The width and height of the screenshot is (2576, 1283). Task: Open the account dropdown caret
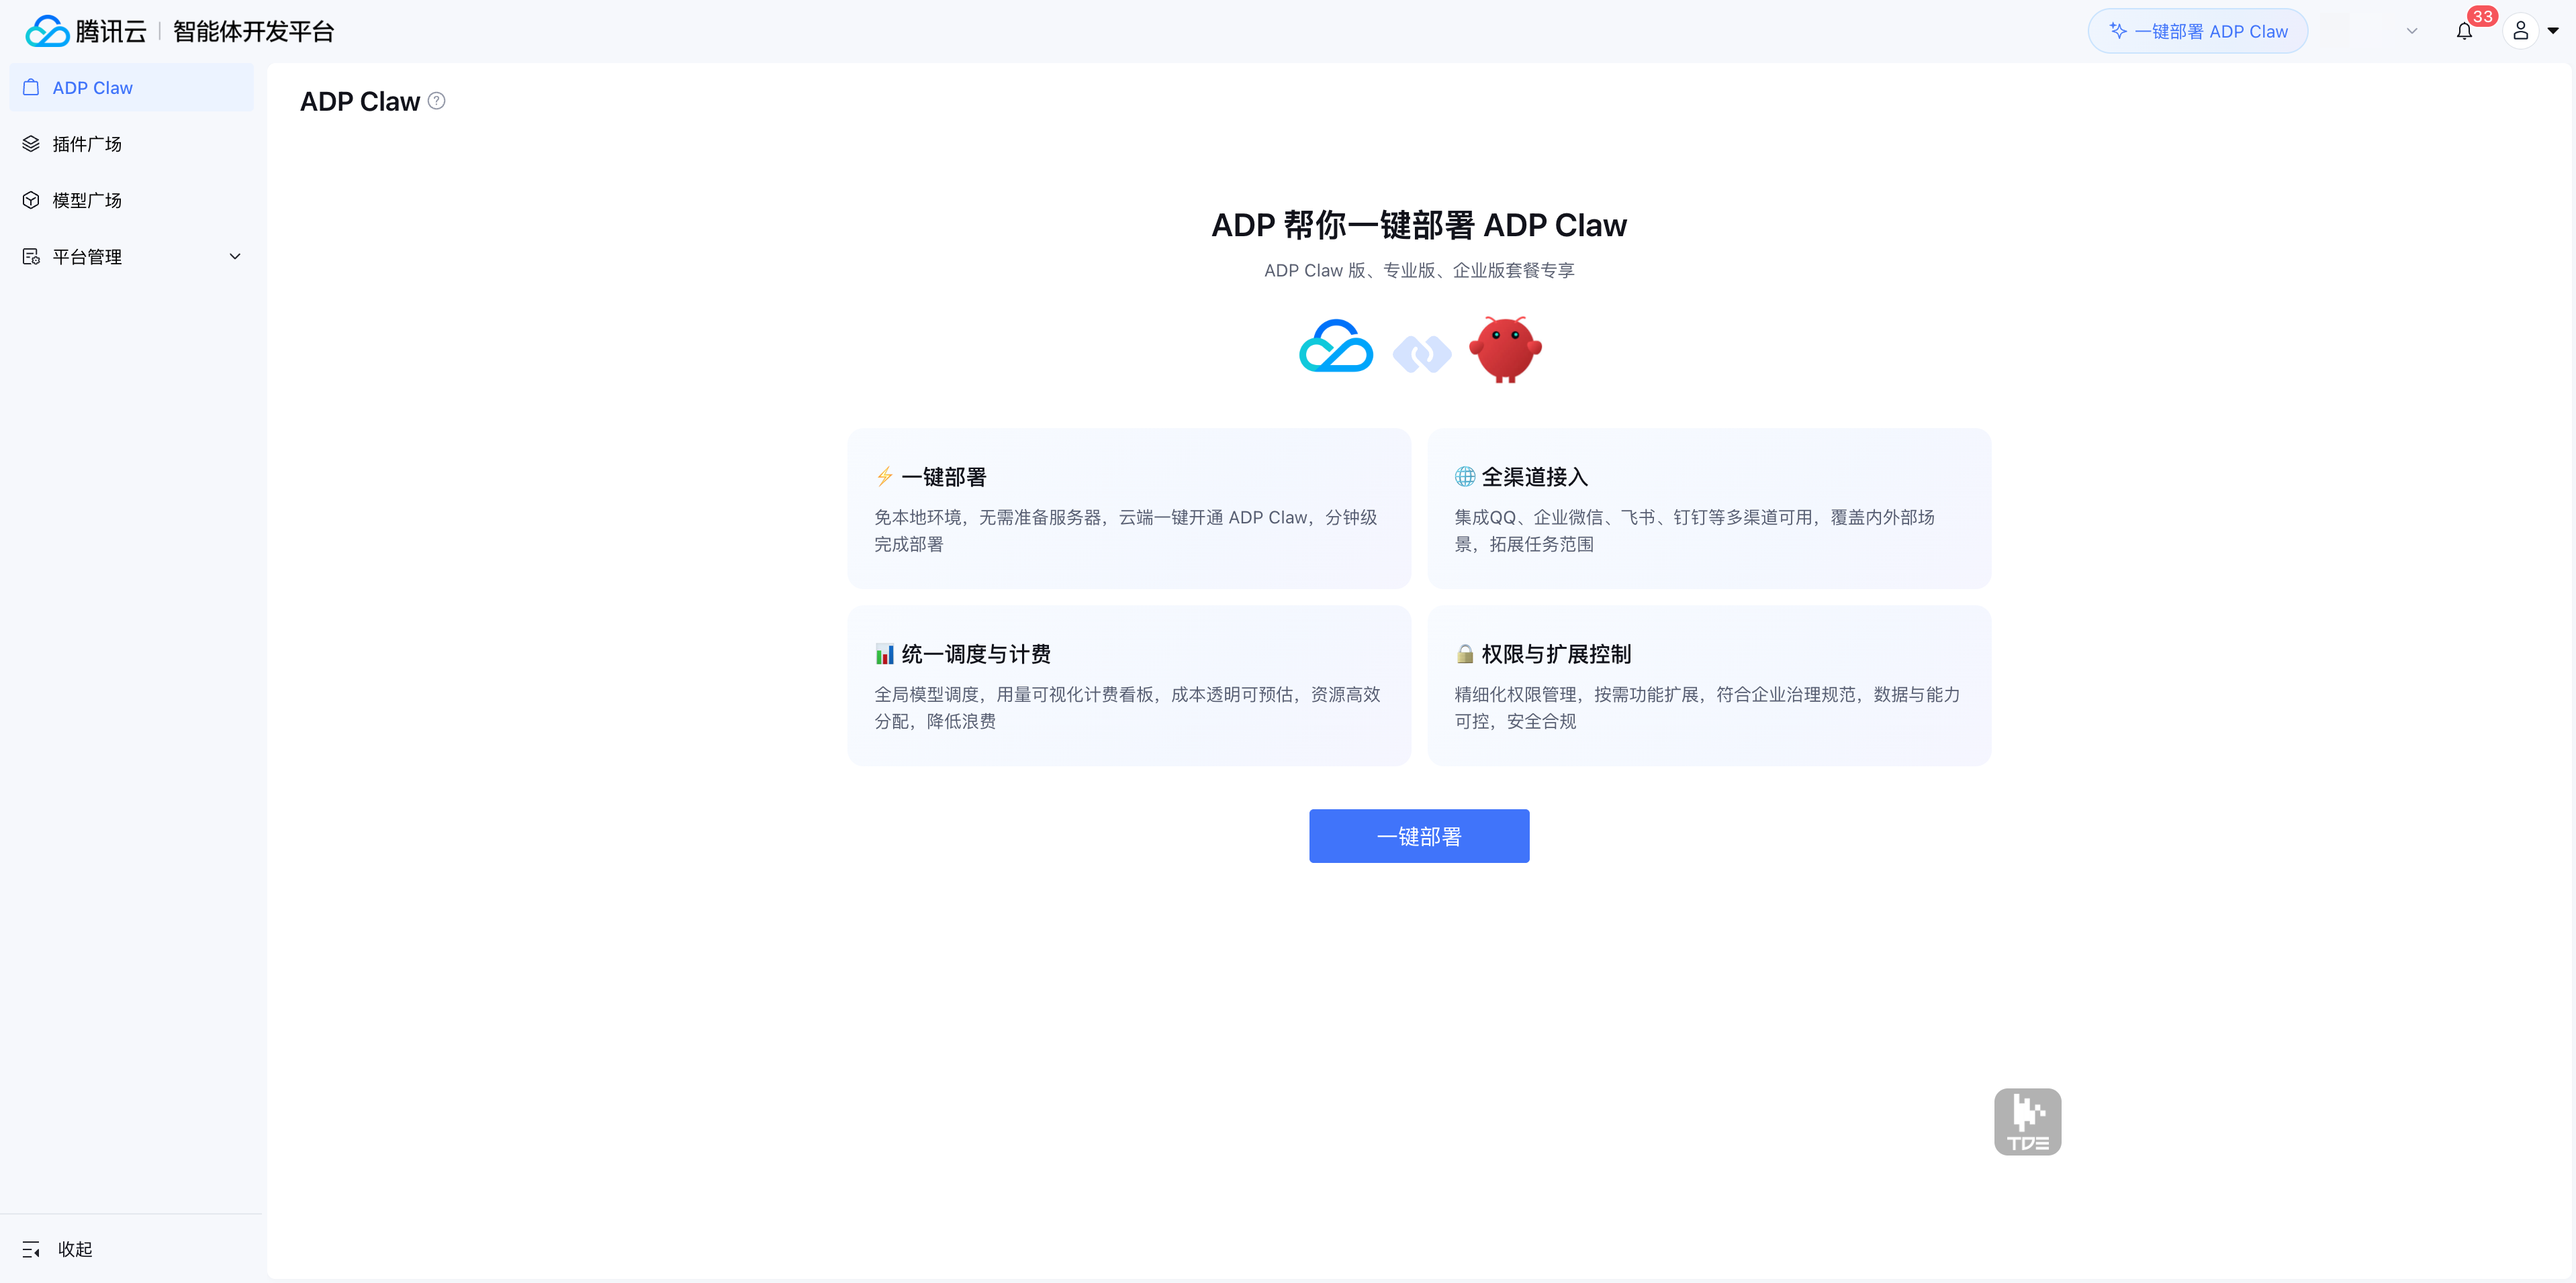[x=2553, y=31]
